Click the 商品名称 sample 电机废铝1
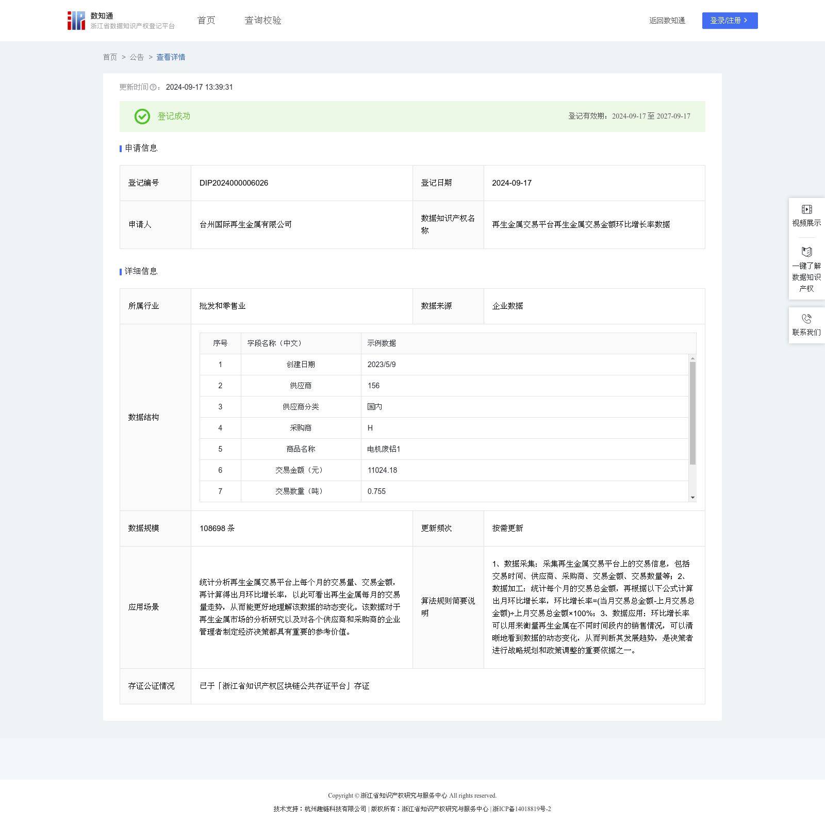The height and width of the screenshot is (825, 825). click(x=384, y=449)
